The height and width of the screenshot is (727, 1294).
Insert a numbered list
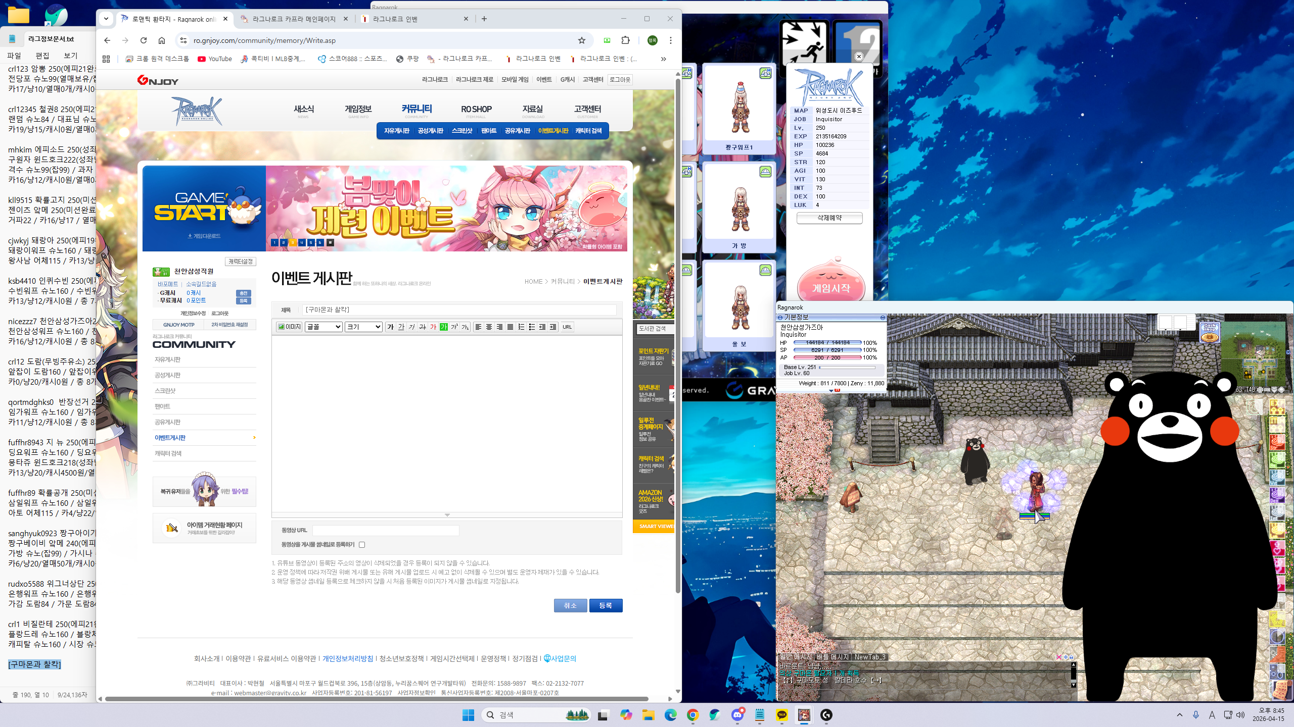pos(521,327)
